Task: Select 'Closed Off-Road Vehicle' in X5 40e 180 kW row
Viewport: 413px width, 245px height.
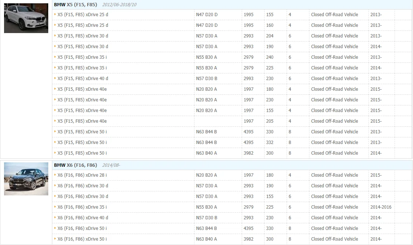Action: tap(335, 89)
